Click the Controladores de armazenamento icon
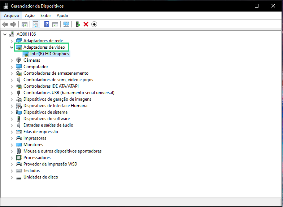 (19, 73)
